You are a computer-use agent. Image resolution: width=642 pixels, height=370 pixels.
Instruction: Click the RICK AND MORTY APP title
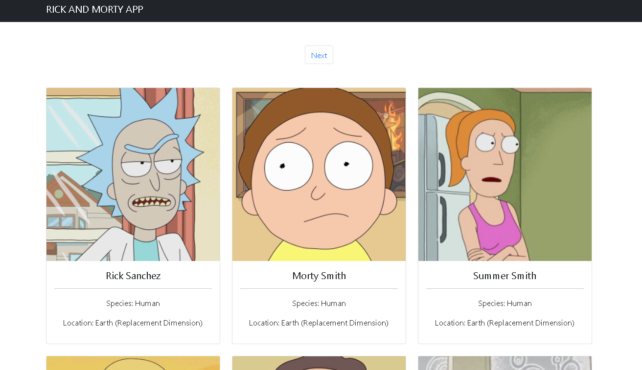click(x=94, y=9)
